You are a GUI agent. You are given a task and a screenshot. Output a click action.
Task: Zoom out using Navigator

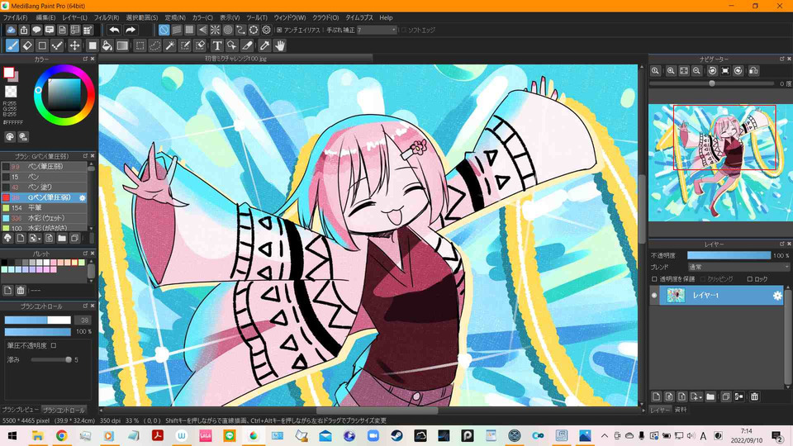tap(696, 71)
